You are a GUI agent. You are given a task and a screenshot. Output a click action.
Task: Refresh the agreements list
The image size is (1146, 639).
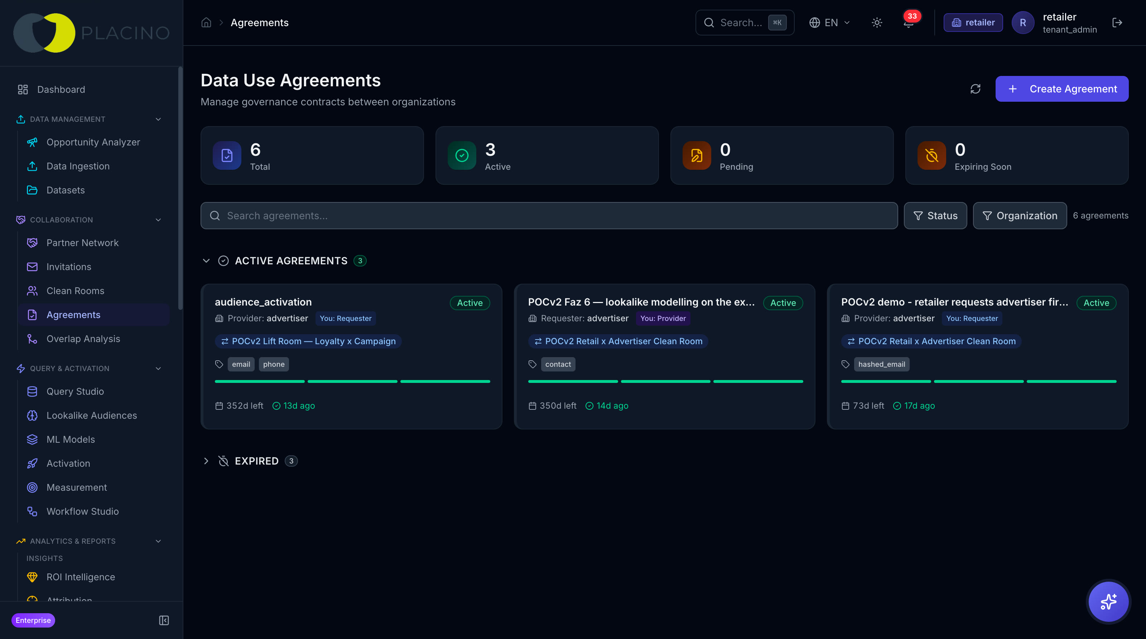pyautogui.click(x=976, y=89)
